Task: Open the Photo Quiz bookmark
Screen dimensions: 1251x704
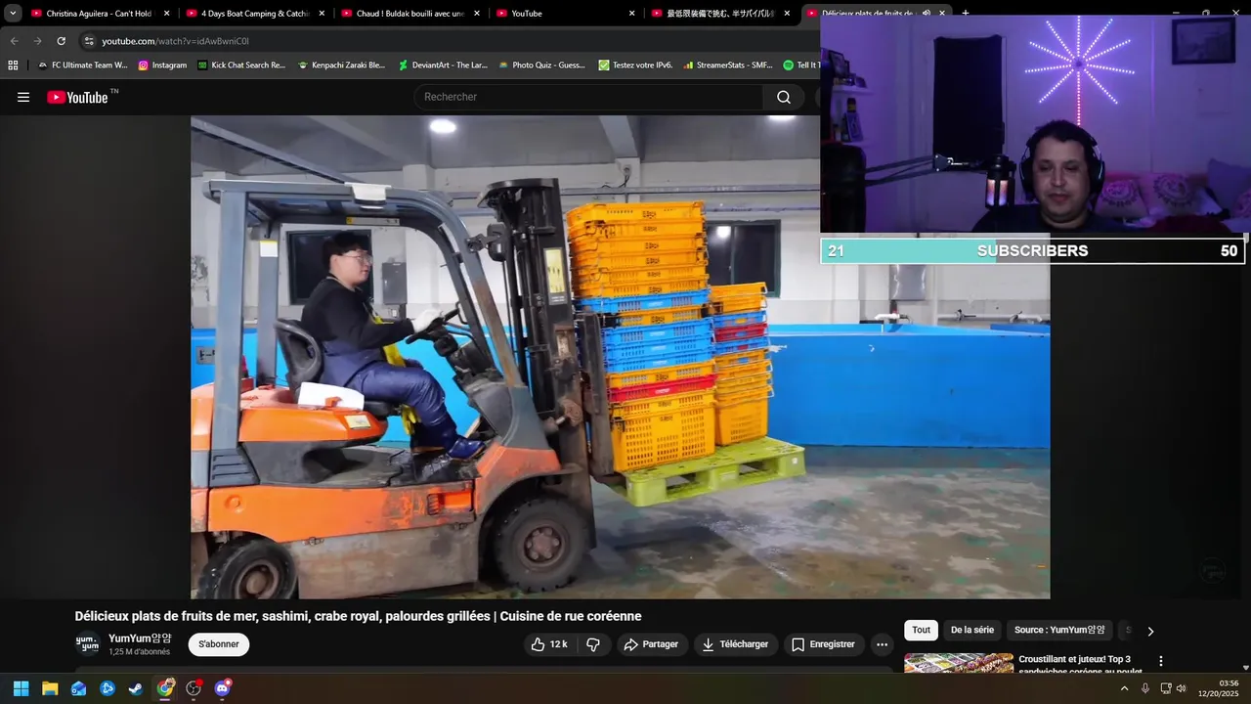Action: (542, 66)
